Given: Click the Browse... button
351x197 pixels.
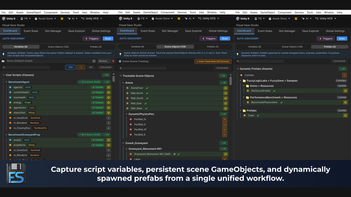Looking at the screenshot, I should [104, 61].
